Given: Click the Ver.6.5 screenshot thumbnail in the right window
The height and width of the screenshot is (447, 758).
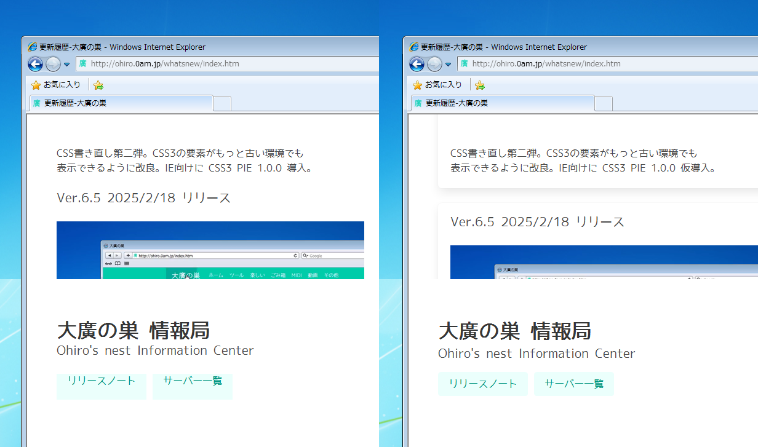Looking at the screenshot, I should coord(603,263).
